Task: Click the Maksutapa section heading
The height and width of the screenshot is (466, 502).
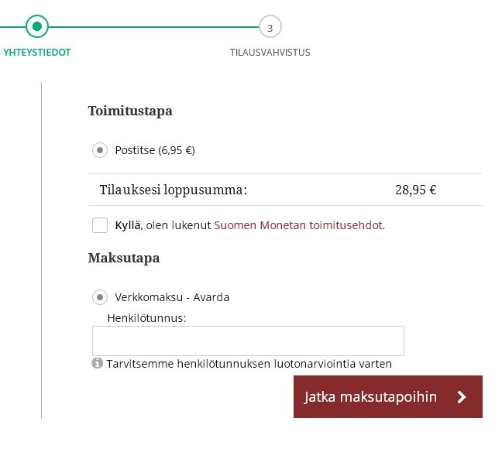Action: (124, 258)
